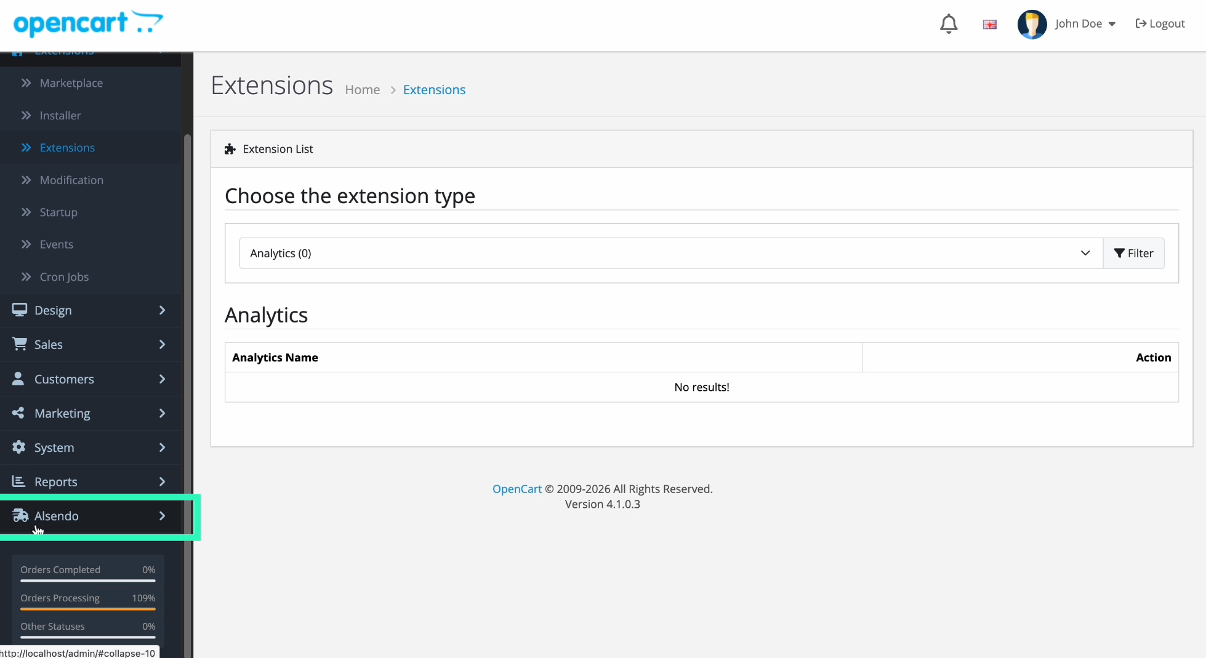Open Modification in the sidebar

[x=71, y=180]
